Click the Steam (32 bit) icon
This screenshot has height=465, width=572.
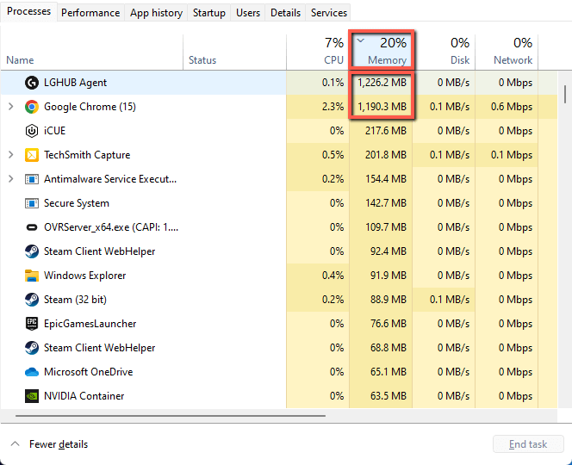coord(32,300)
